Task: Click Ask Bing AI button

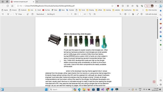Action: pos(51,14)
